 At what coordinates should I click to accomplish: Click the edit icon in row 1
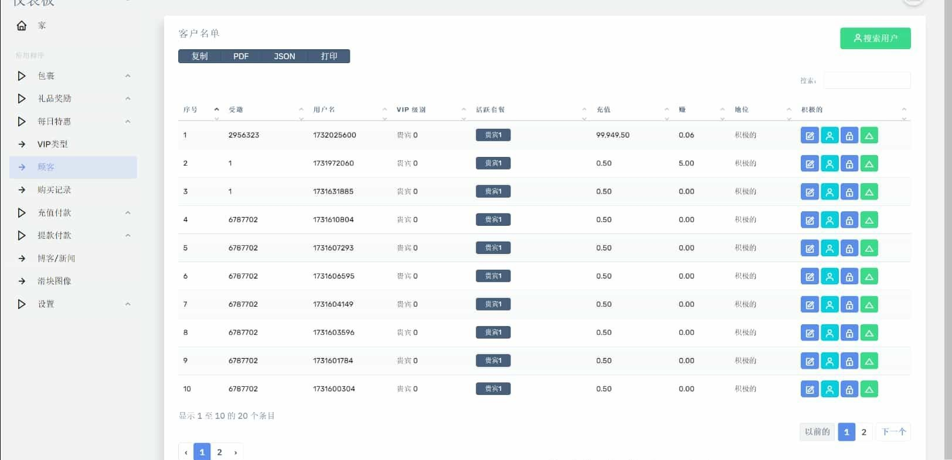pyautogui.click(x=810, y=136)
